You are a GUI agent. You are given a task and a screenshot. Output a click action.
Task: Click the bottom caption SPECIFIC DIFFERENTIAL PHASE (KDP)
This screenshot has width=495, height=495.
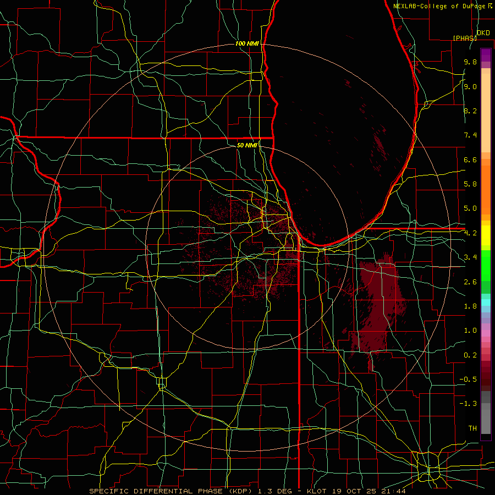click(170, 491)
